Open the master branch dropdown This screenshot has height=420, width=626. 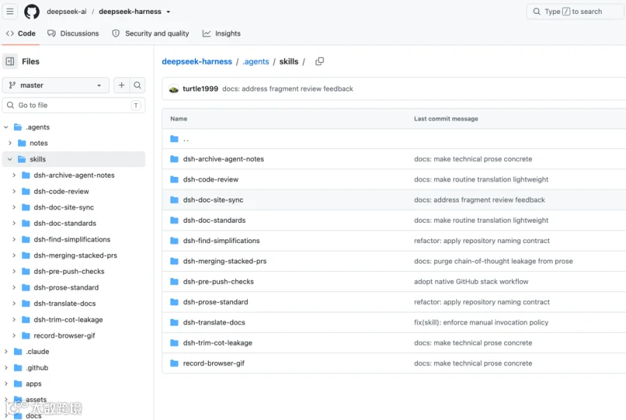point(56,85)
